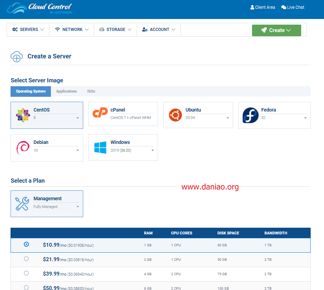
Task: Click the RAM column header
Action: click(x=148, y=233)
